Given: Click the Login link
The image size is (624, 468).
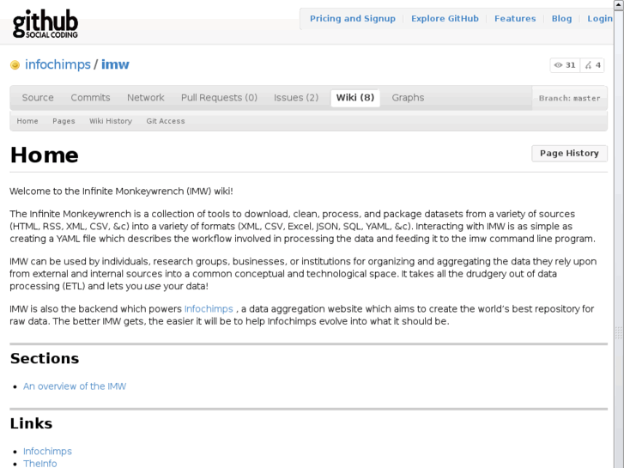Looking at the screenshot, I should click(600, 19).
